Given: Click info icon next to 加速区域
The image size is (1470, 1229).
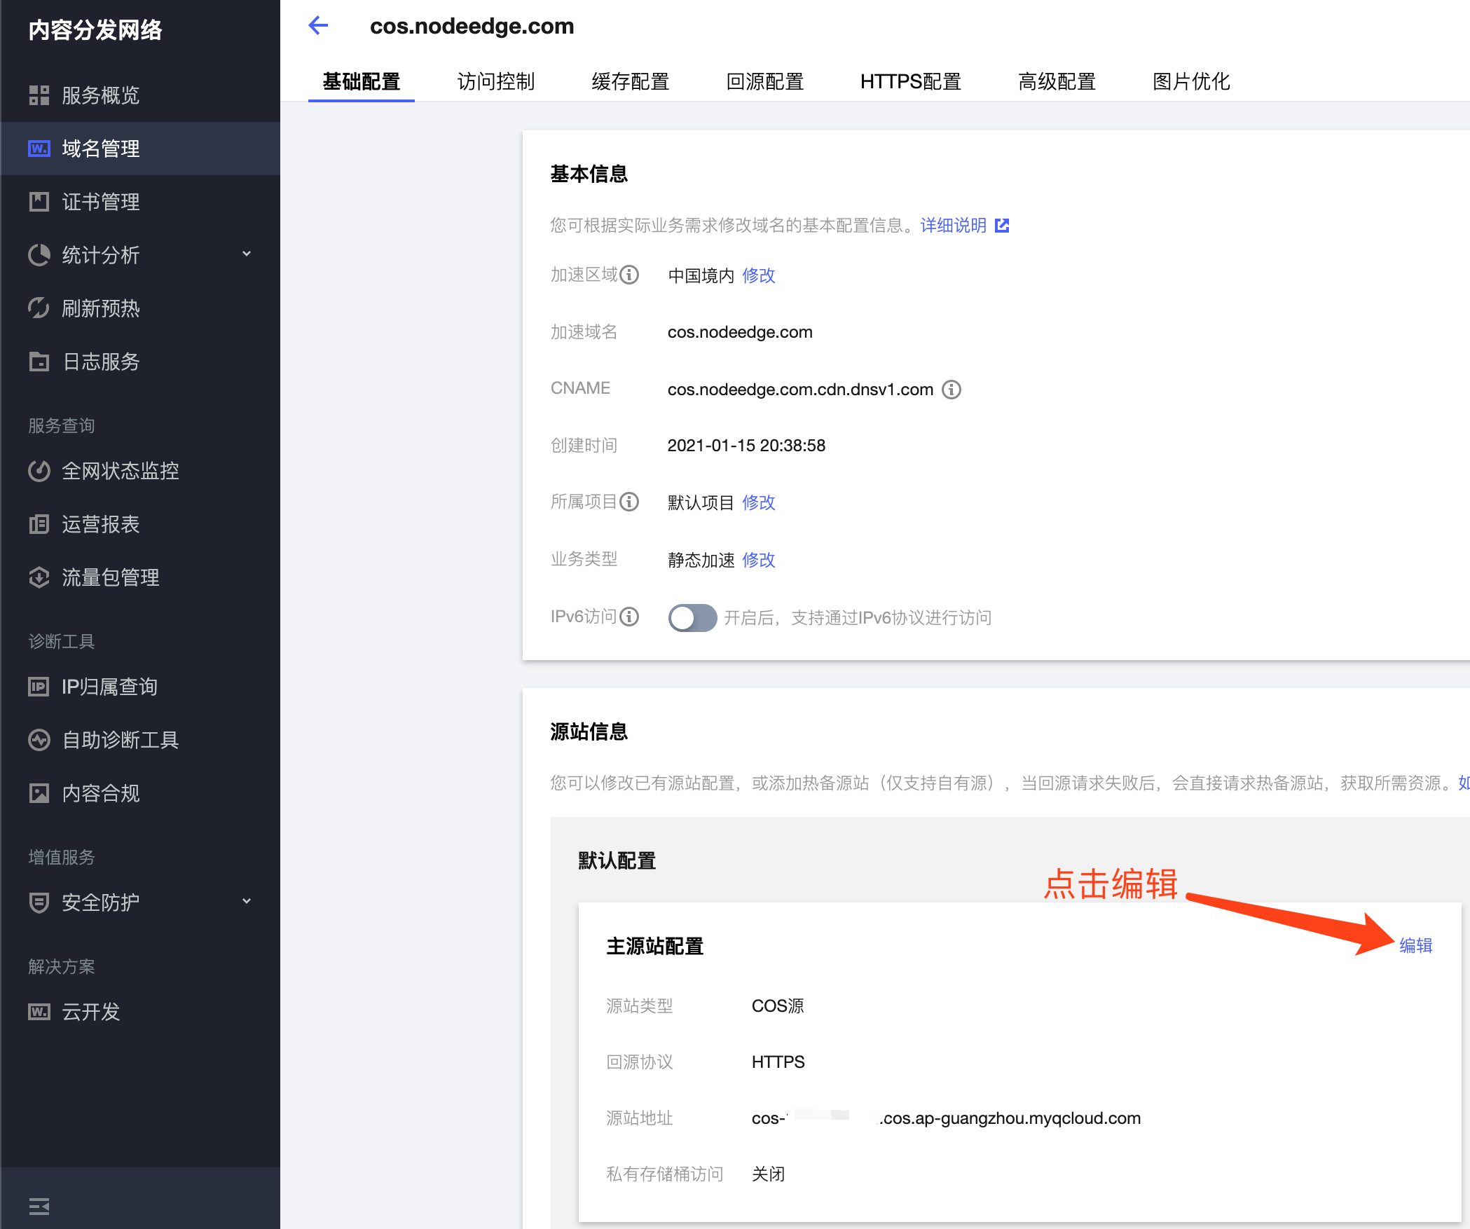Looking at the screenshot, I should (630, 275).
